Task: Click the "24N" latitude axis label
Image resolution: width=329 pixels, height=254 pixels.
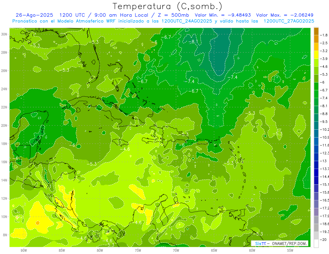Action: coord(5,89)
